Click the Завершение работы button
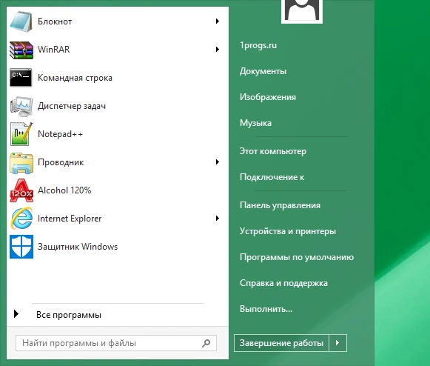The height and width of the screenshot is (366, 430). pyautogui.click(x=281, y=343)
